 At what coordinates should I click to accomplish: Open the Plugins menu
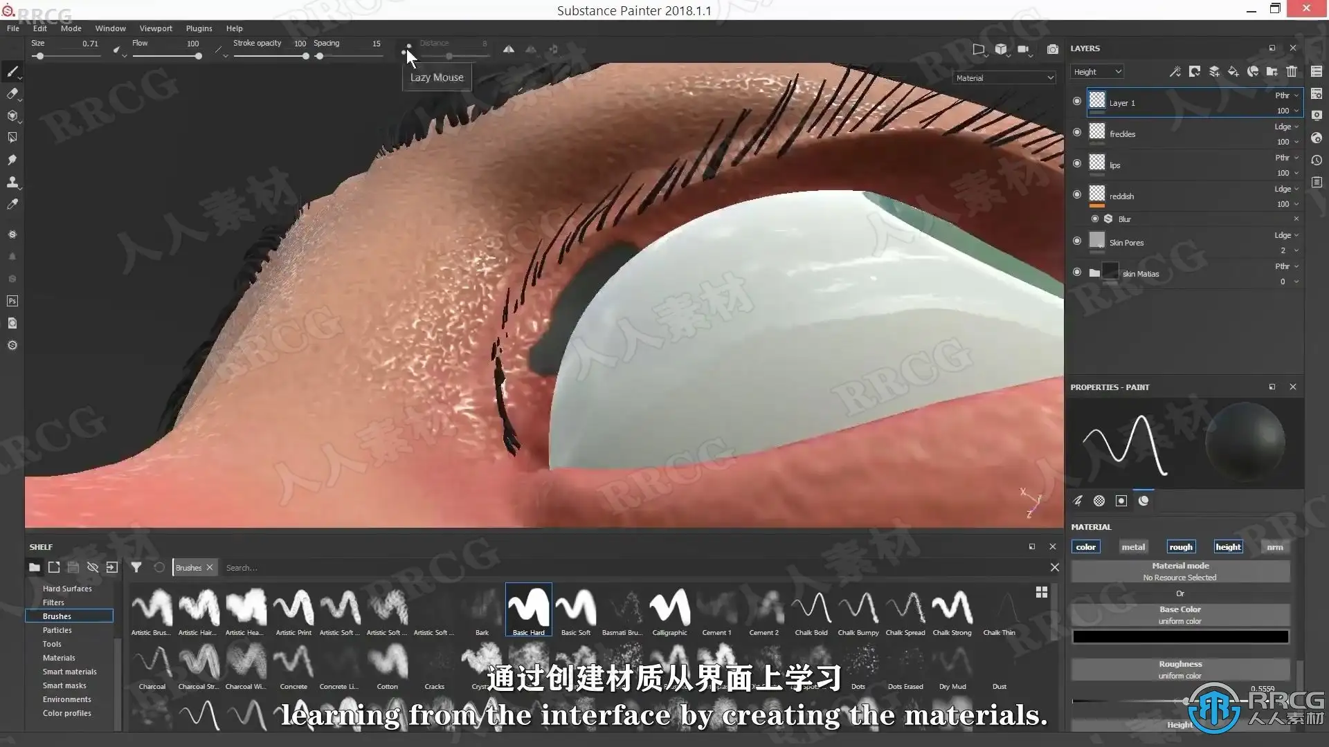[x=199, y=28]
